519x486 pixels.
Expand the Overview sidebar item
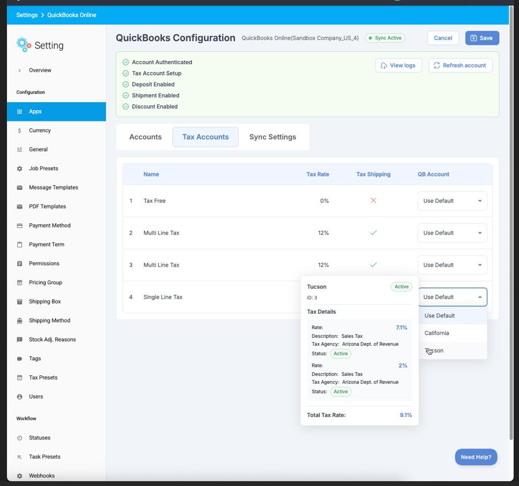point(20,70)
